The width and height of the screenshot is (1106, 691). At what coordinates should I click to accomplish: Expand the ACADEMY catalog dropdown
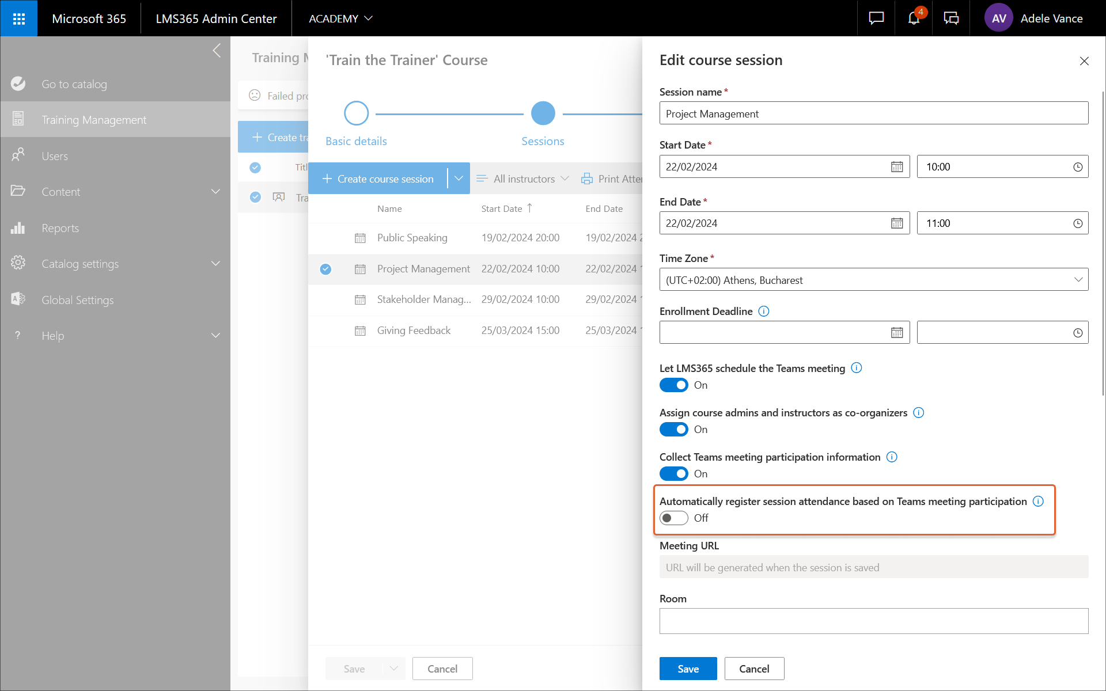pyautogui.click(x=340, y=18)
